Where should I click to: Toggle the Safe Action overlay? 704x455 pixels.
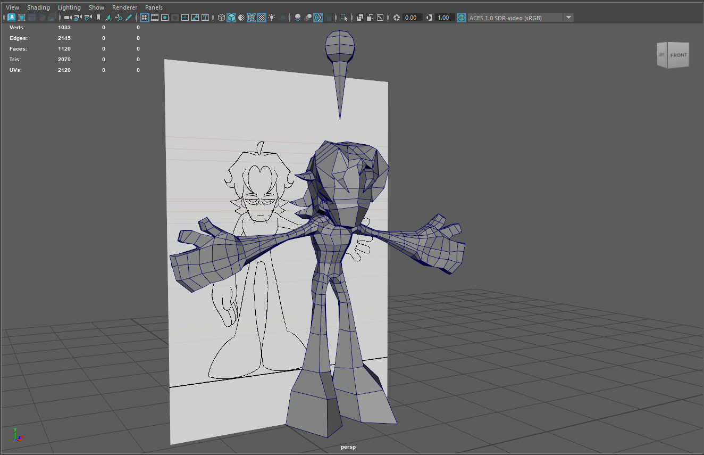(x=195, y=18)
